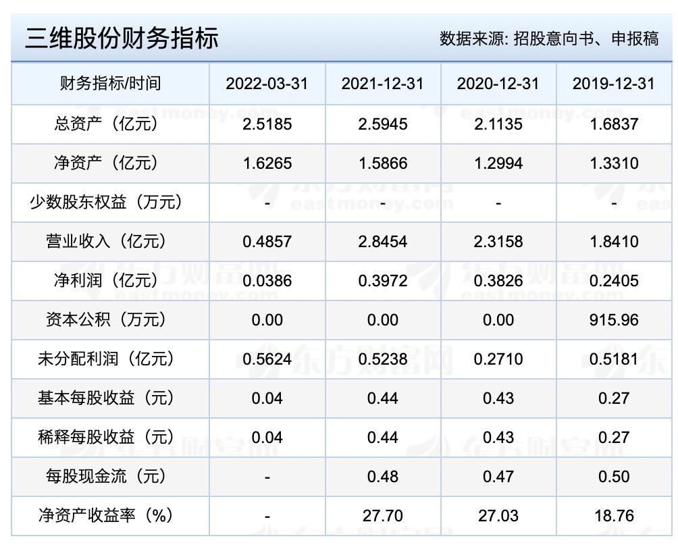Click the 净资产收益率 value 27.70
This screenshot has height=547, width=678.
coord(382,515)
